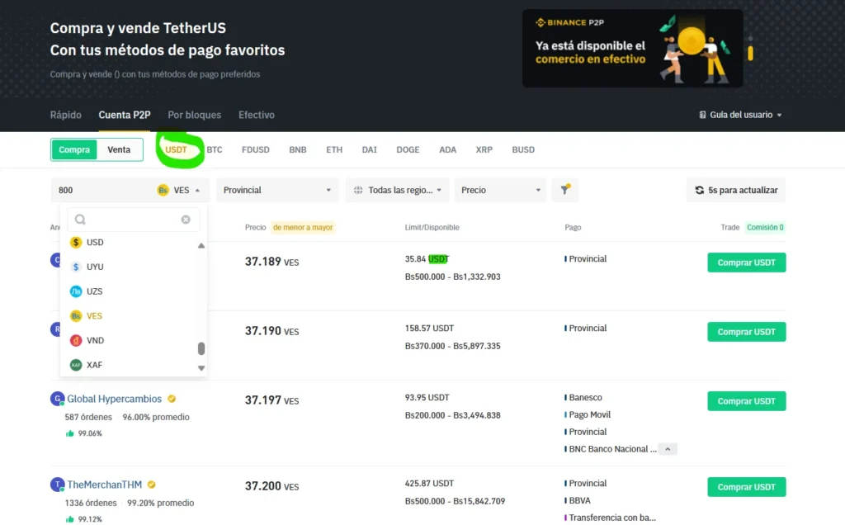845x525 pixels.
Task: Switch to Compra mode
Action: (x=74, y=150)
